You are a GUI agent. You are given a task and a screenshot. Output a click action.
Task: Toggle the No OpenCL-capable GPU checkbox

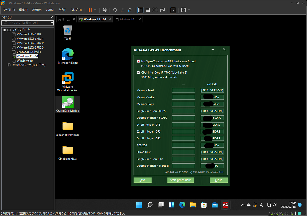[138, 61]
